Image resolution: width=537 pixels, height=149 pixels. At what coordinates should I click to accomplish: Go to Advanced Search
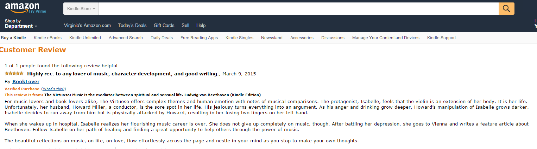126,38
